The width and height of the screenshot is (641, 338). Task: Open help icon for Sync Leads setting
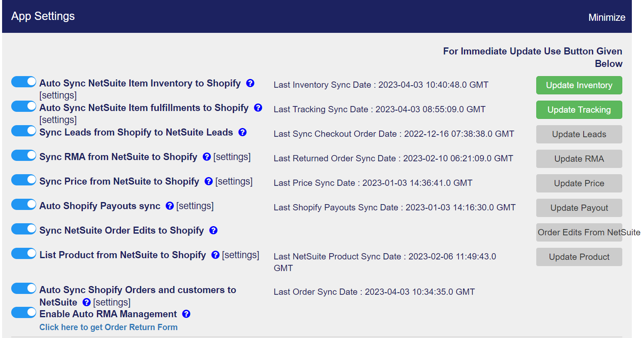click(243, 132)
